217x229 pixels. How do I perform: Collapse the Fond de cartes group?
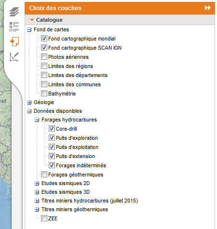coord(29,30)
